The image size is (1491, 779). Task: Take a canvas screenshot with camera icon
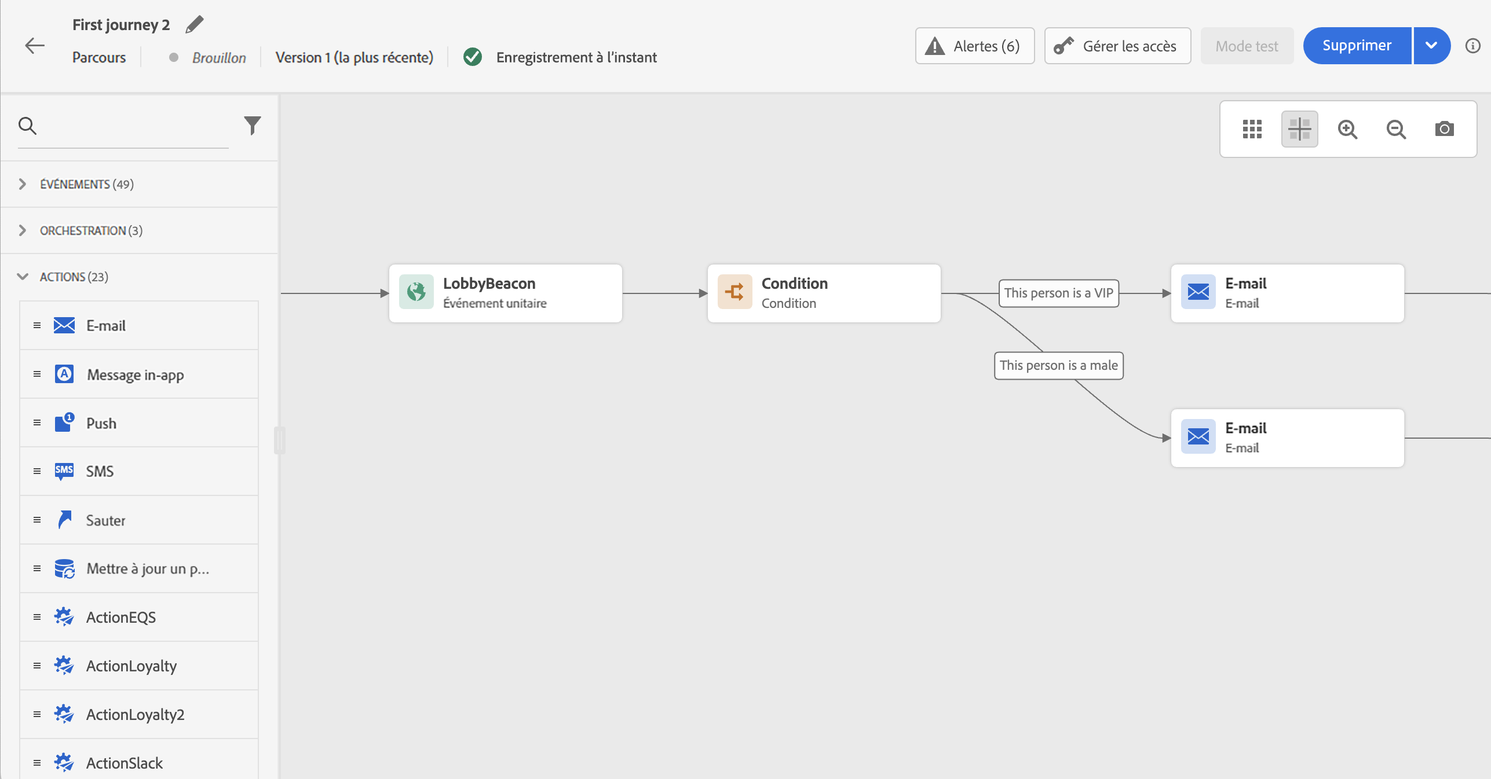1444,129
